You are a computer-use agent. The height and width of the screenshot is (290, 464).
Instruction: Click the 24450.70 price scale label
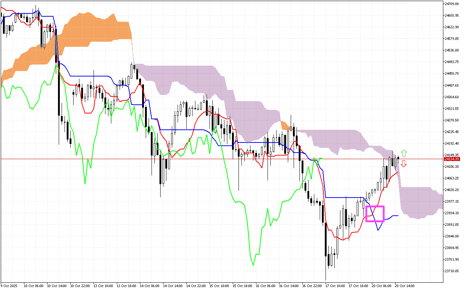(x=451, y=74)
